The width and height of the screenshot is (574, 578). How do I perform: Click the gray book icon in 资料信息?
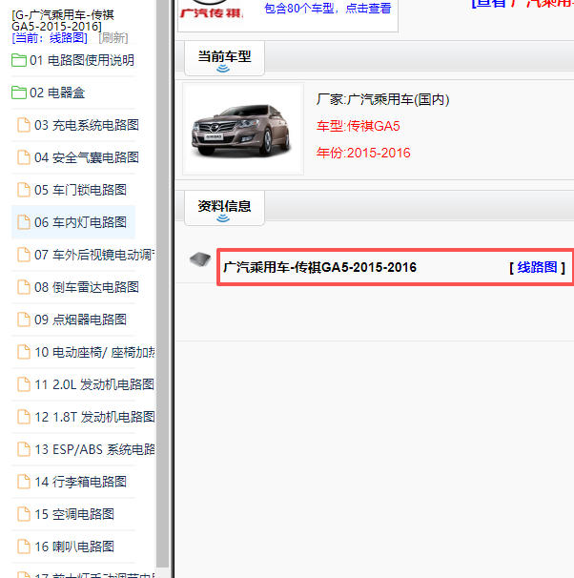[200, 259]
